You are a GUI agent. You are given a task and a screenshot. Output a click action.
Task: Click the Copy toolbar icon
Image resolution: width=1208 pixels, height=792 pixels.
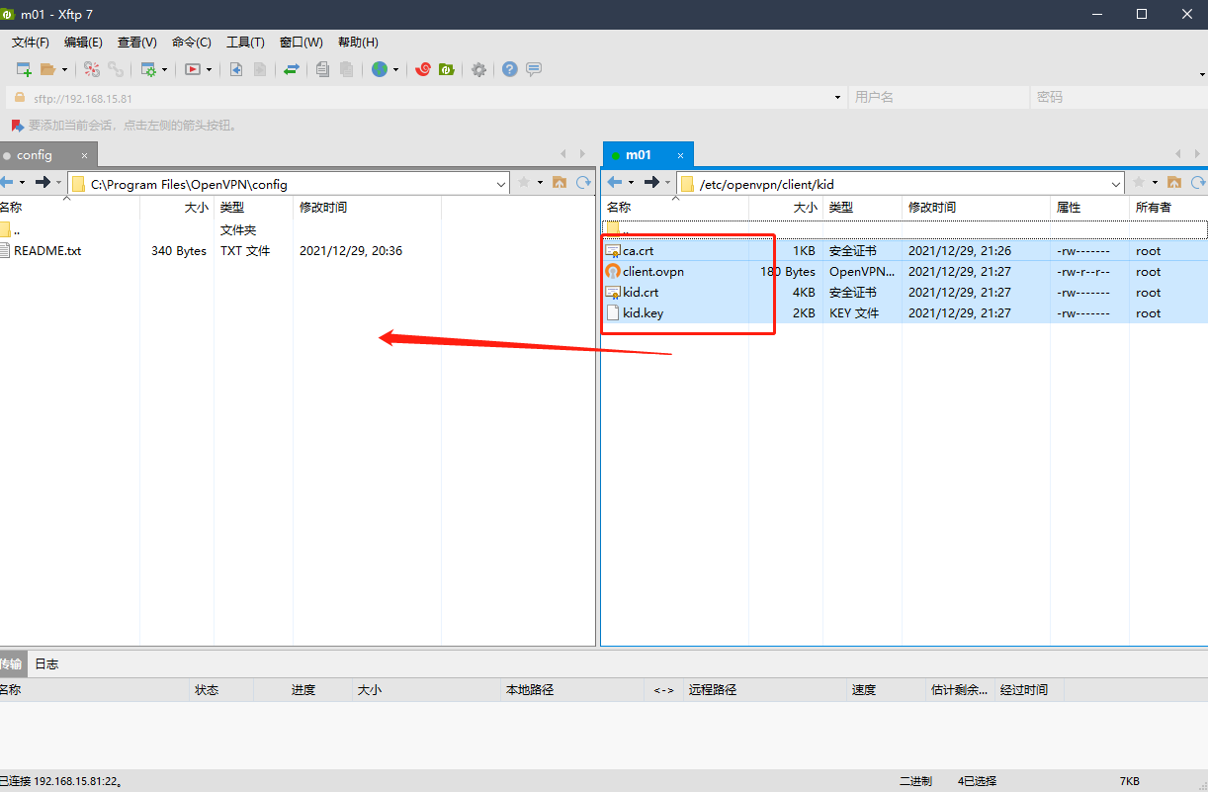[323, 69]
